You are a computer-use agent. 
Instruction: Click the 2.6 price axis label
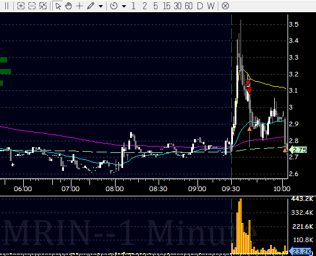pos(293,174)
